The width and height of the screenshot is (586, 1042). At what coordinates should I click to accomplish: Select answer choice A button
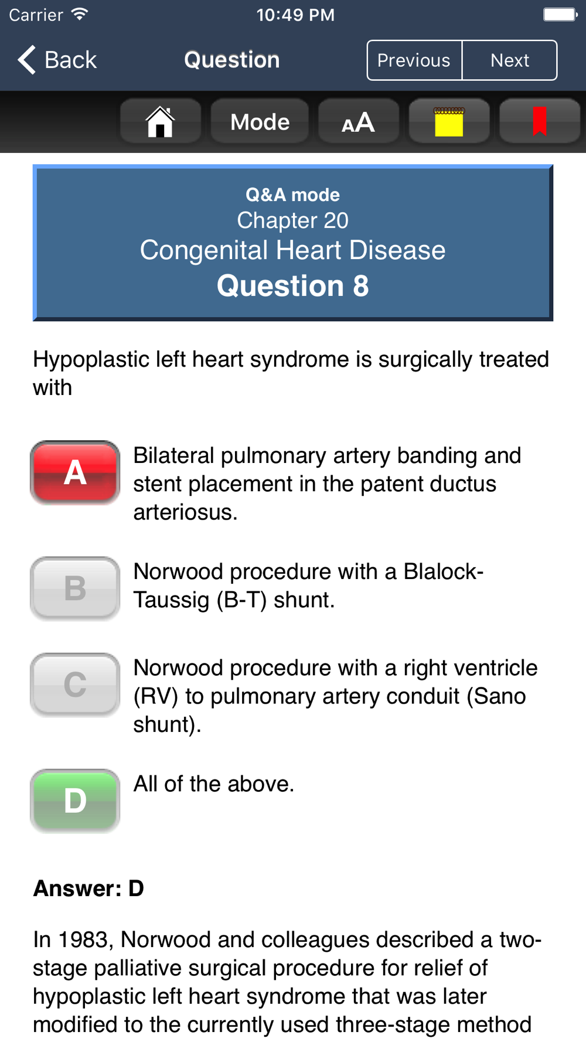(x=75, y=472)
